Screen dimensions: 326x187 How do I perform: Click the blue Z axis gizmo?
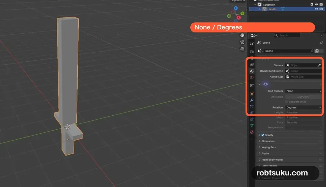click(236, 8)
